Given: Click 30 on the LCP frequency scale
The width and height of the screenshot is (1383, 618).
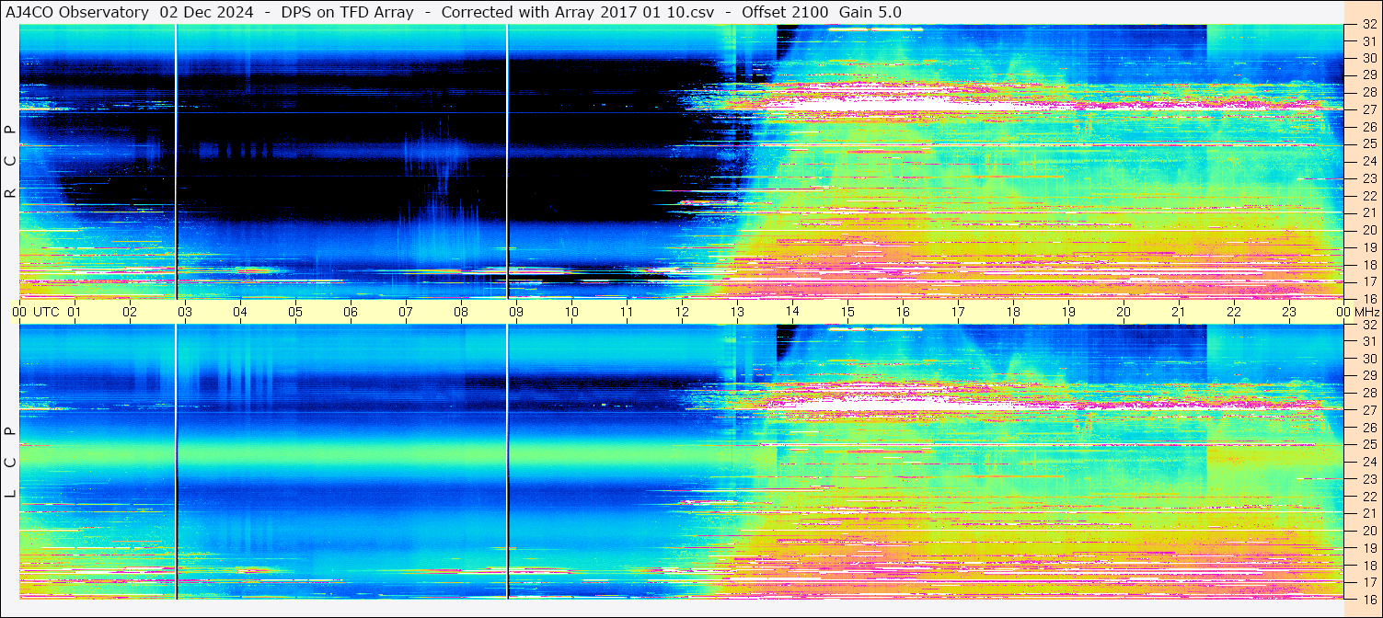Looking at the screenshot, I should tap(1369, 359).
